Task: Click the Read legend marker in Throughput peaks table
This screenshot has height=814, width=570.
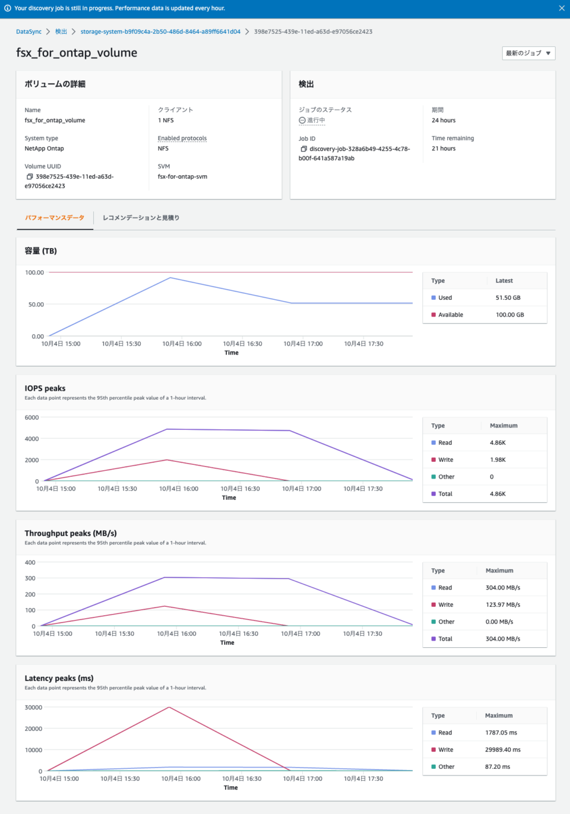Action: pos(433,587)
